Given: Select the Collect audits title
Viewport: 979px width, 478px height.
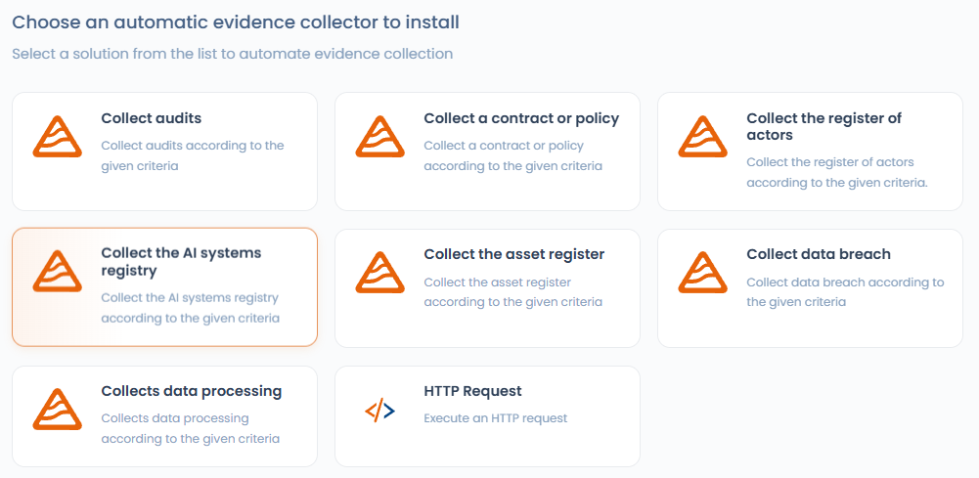Looking at the screenshot, I should [152, 118].
